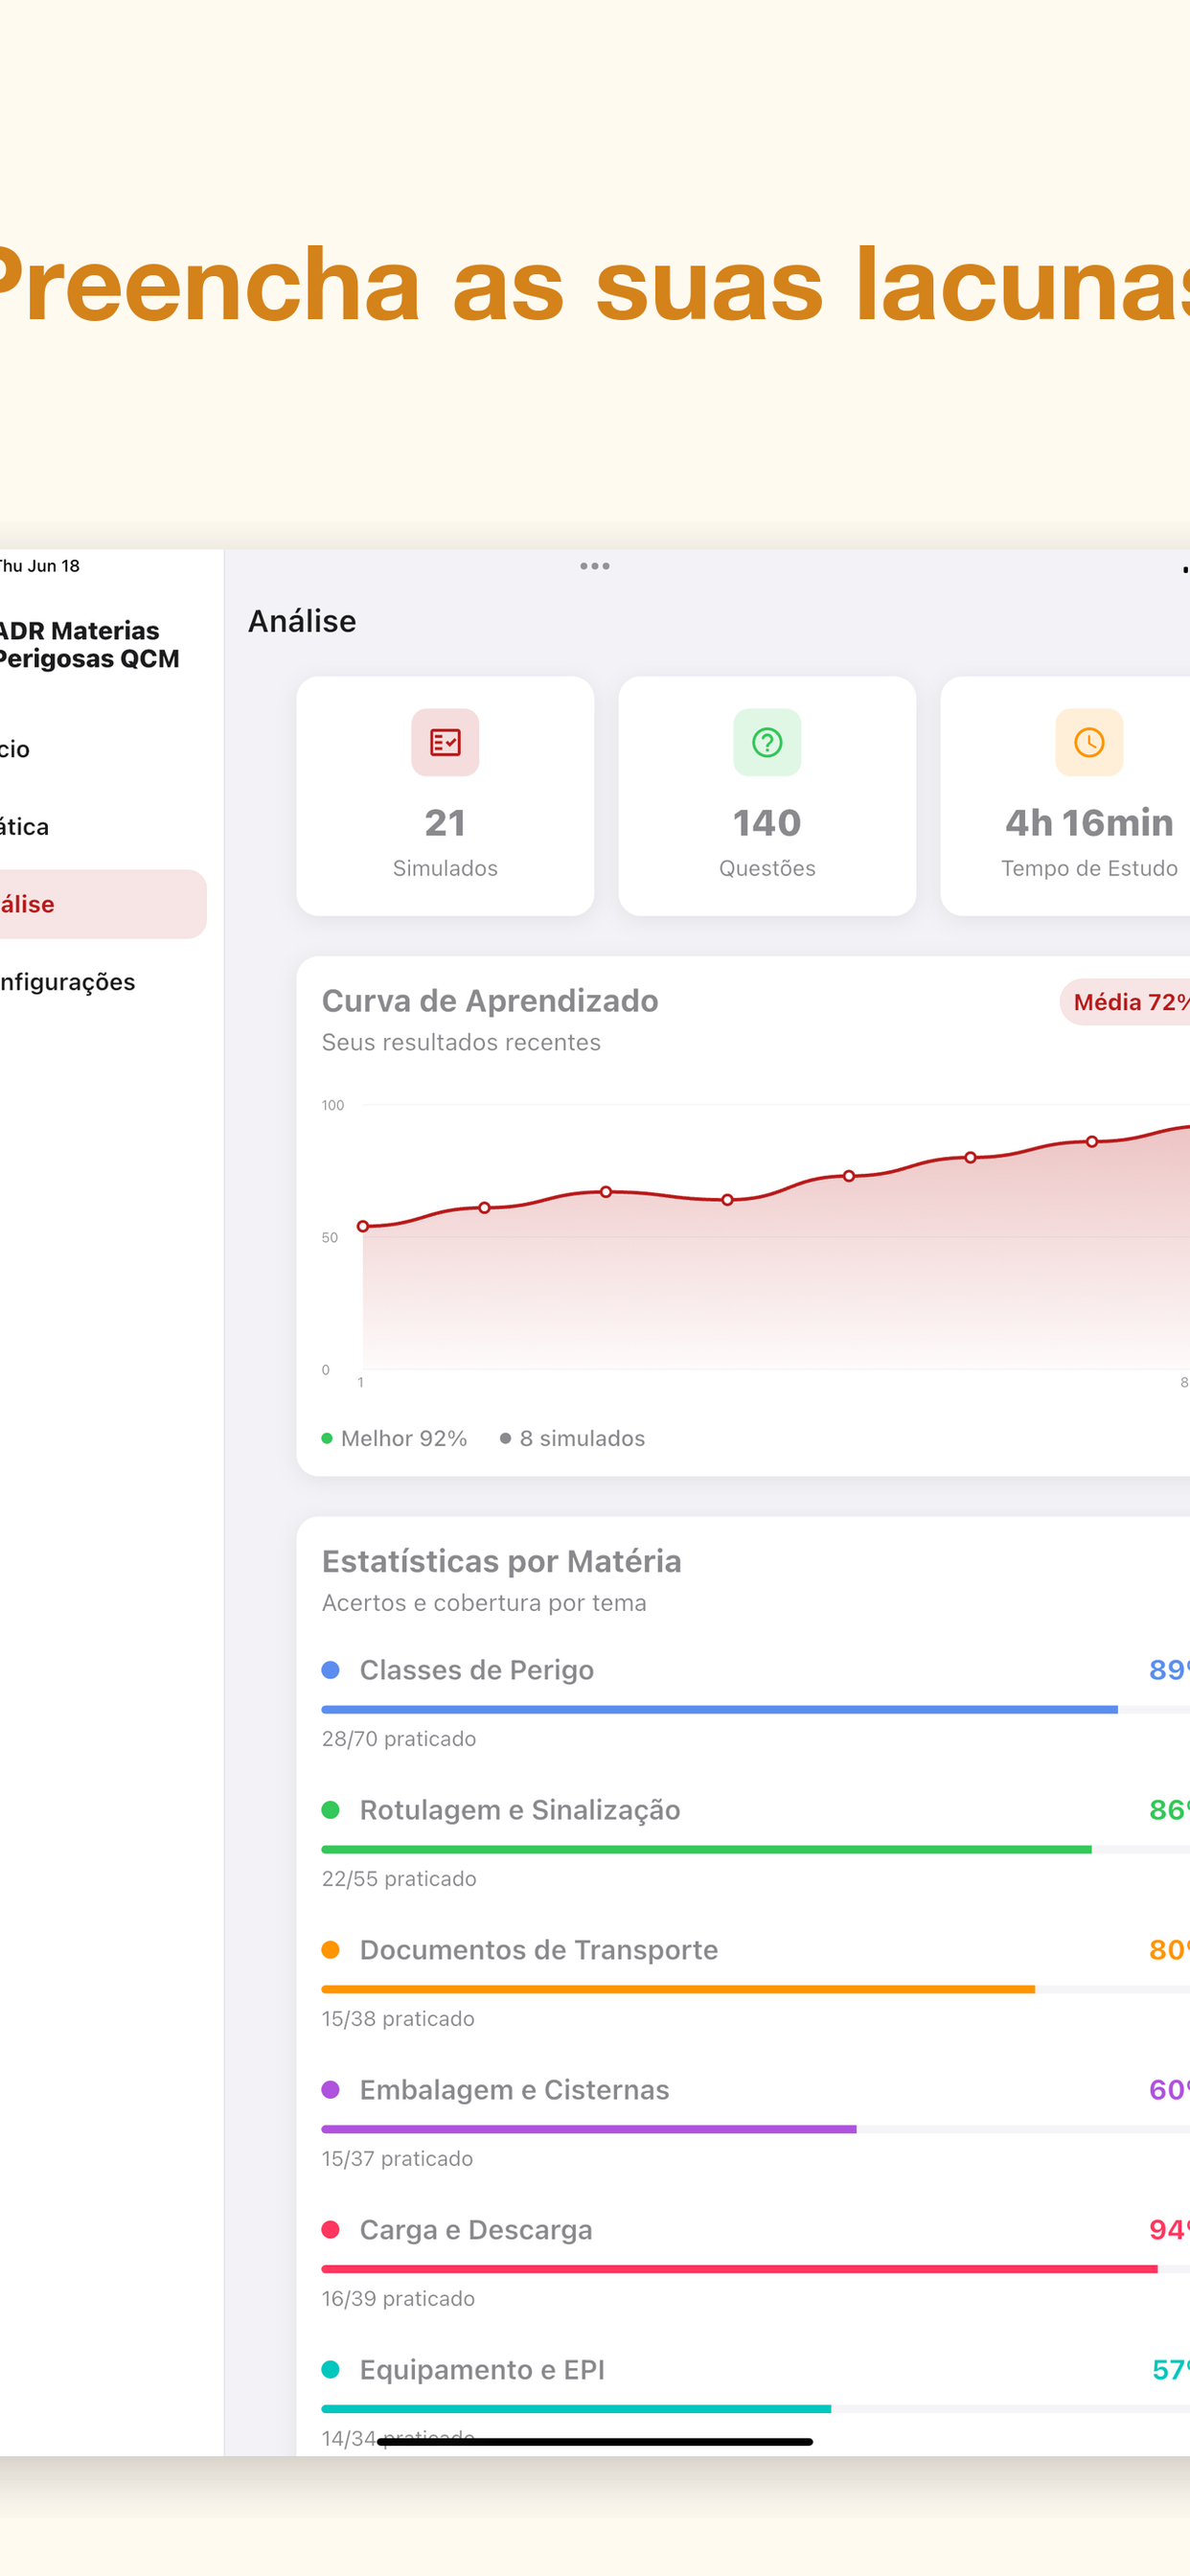Click the Embalagem e Cisternas progress bar
The width and height of the screenshot is (1190, 2576).
pyautogui.click(x=756, y=2130)
